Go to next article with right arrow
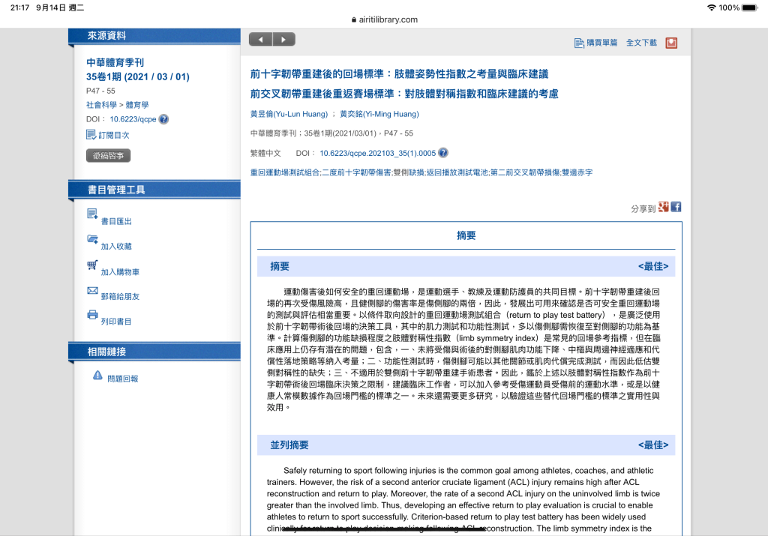This screenshot has width=768, height=536. pos(283,40)
